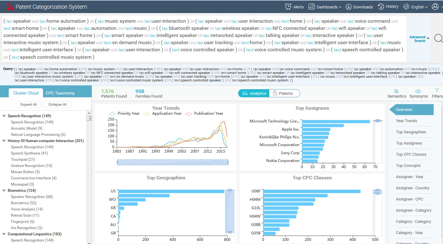Click the Downloads icon in header
Image resolution: width=443 pixels, height=244 pixels.
pos(349,7)
